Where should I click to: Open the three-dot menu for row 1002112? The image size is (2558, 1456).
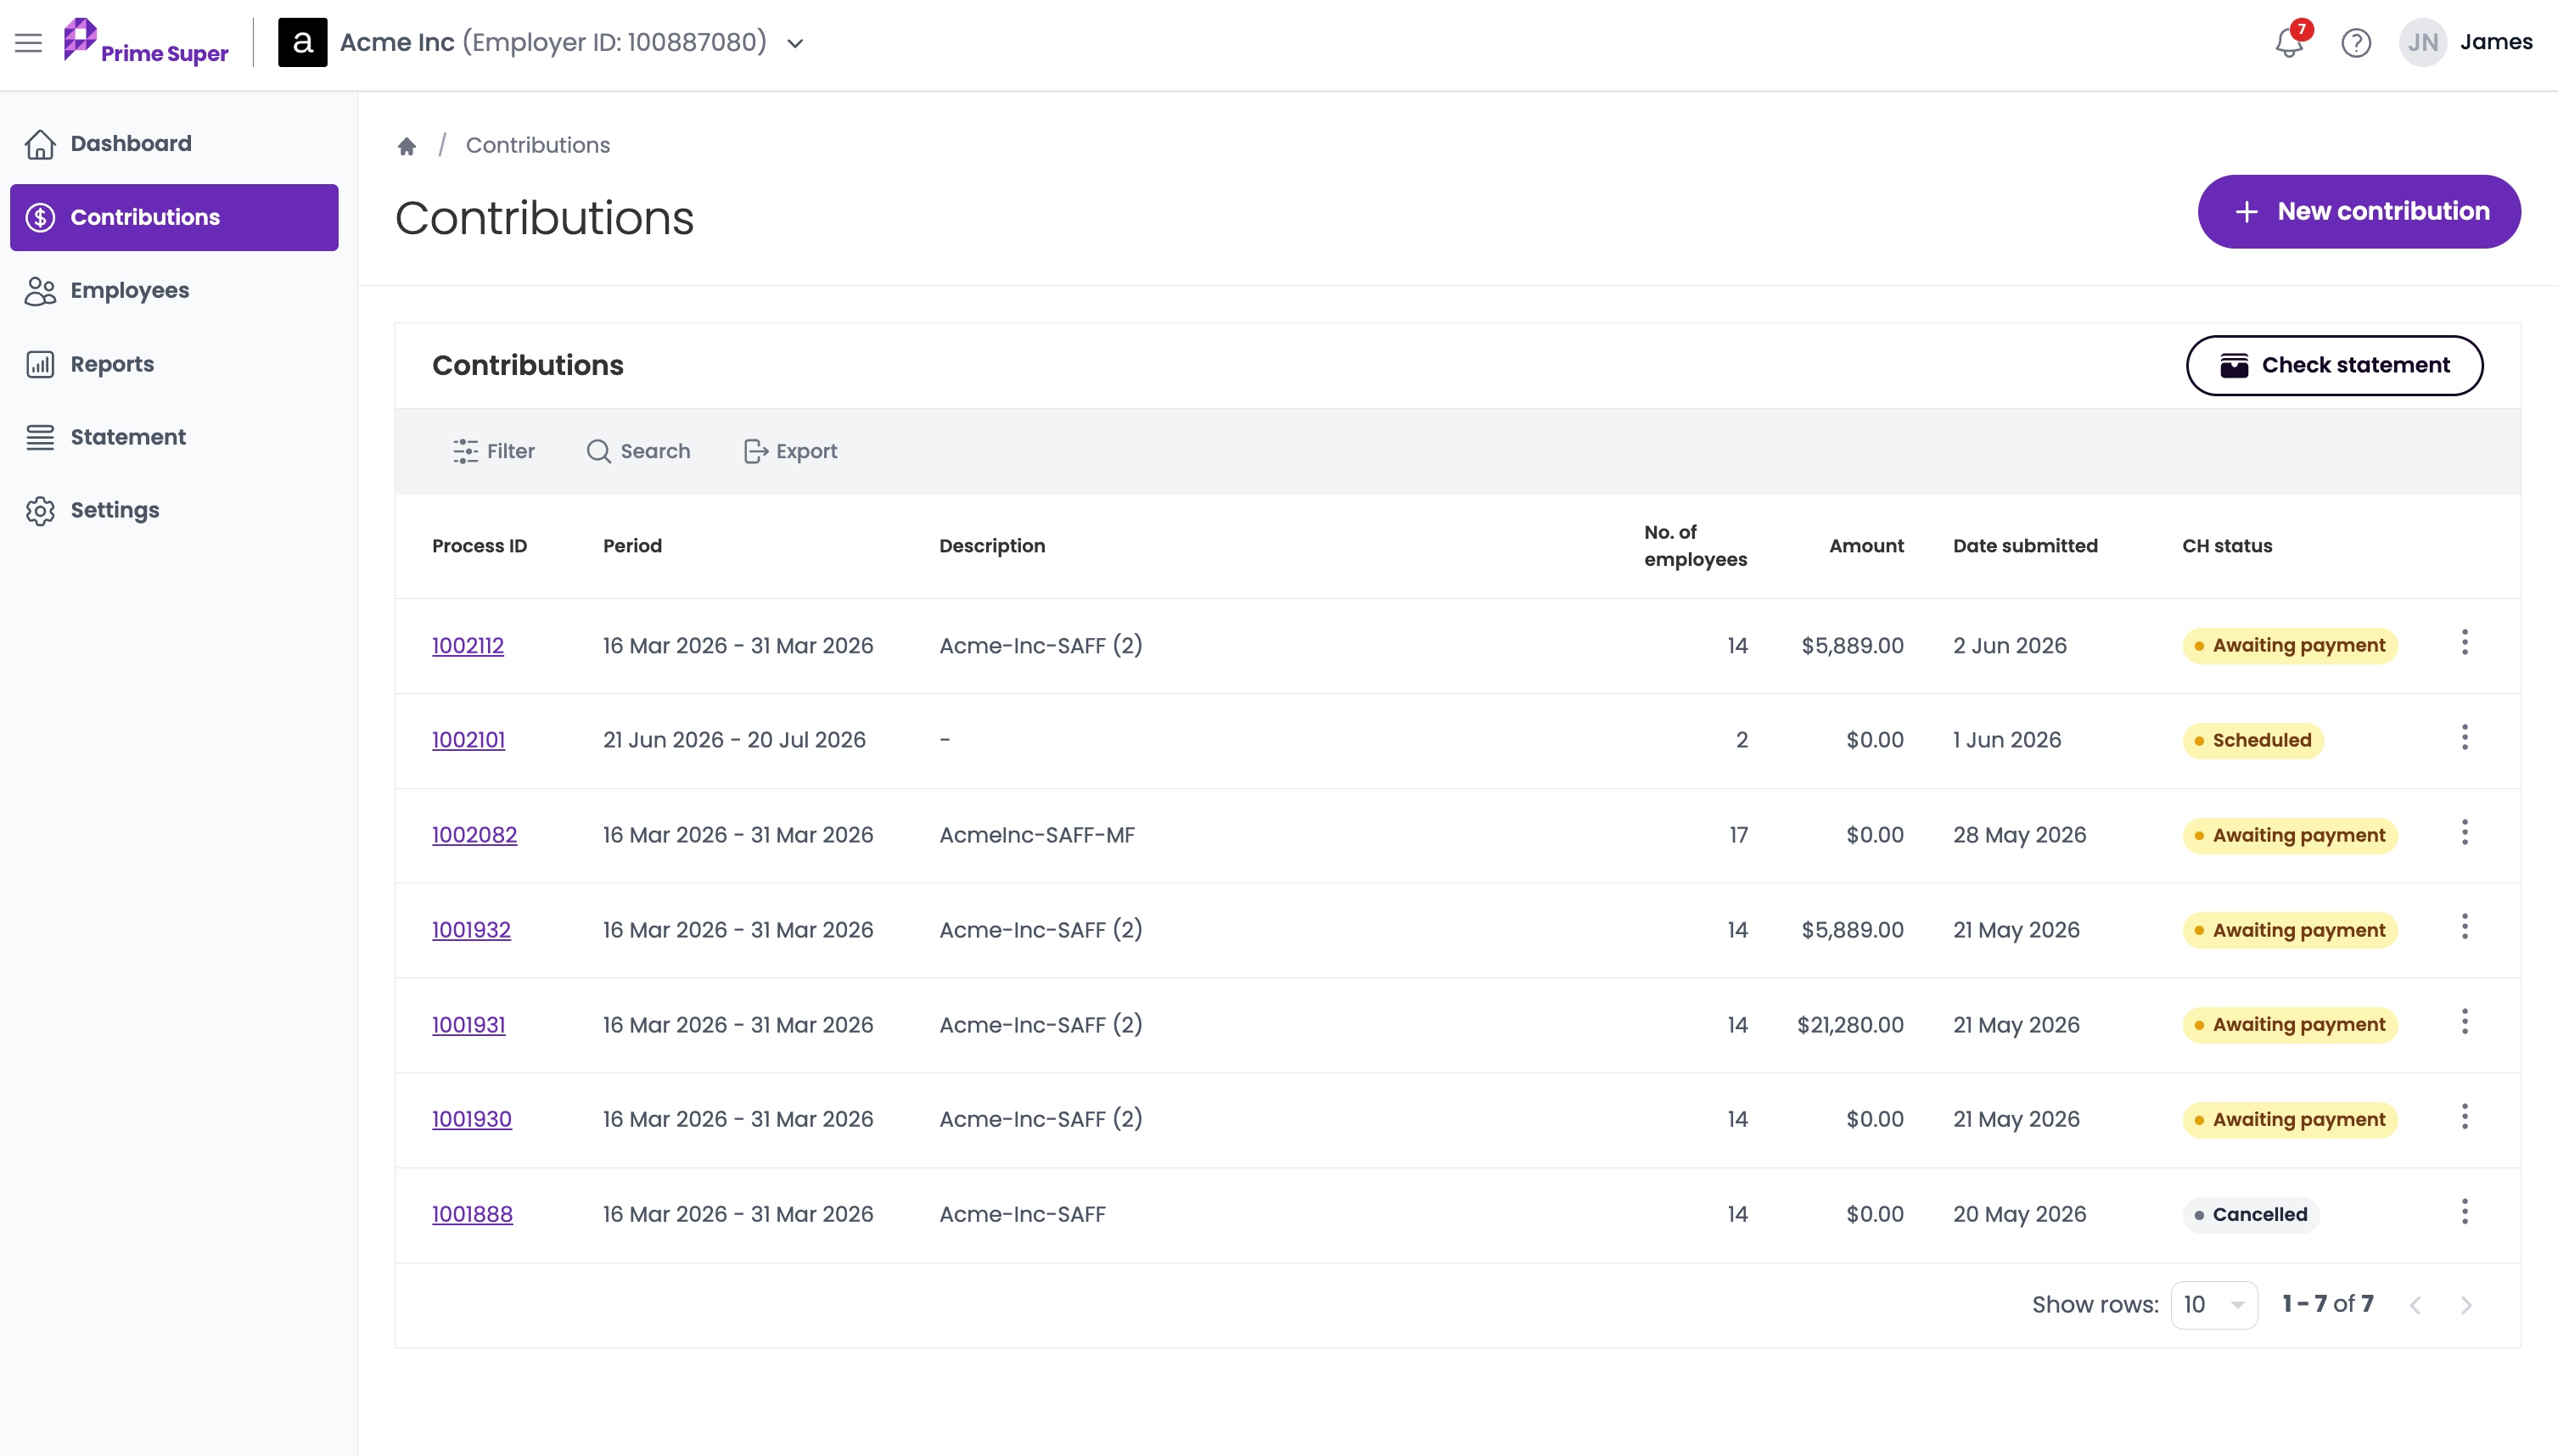pyautogui.click(x=2464, y=642)
